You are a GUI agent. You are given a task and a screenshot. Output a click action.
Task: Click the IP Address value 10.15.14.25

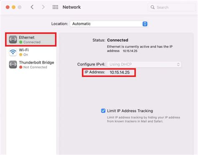pyautogui.click(x=119, y=72)
